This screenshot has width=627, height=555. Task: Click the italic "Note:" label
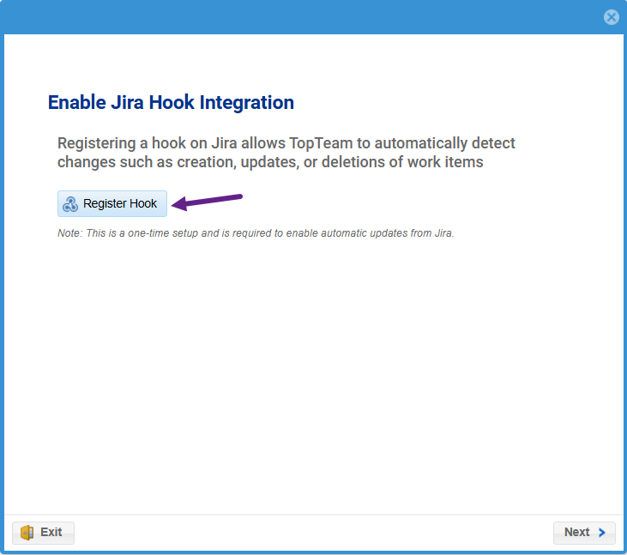coord(69,233)
